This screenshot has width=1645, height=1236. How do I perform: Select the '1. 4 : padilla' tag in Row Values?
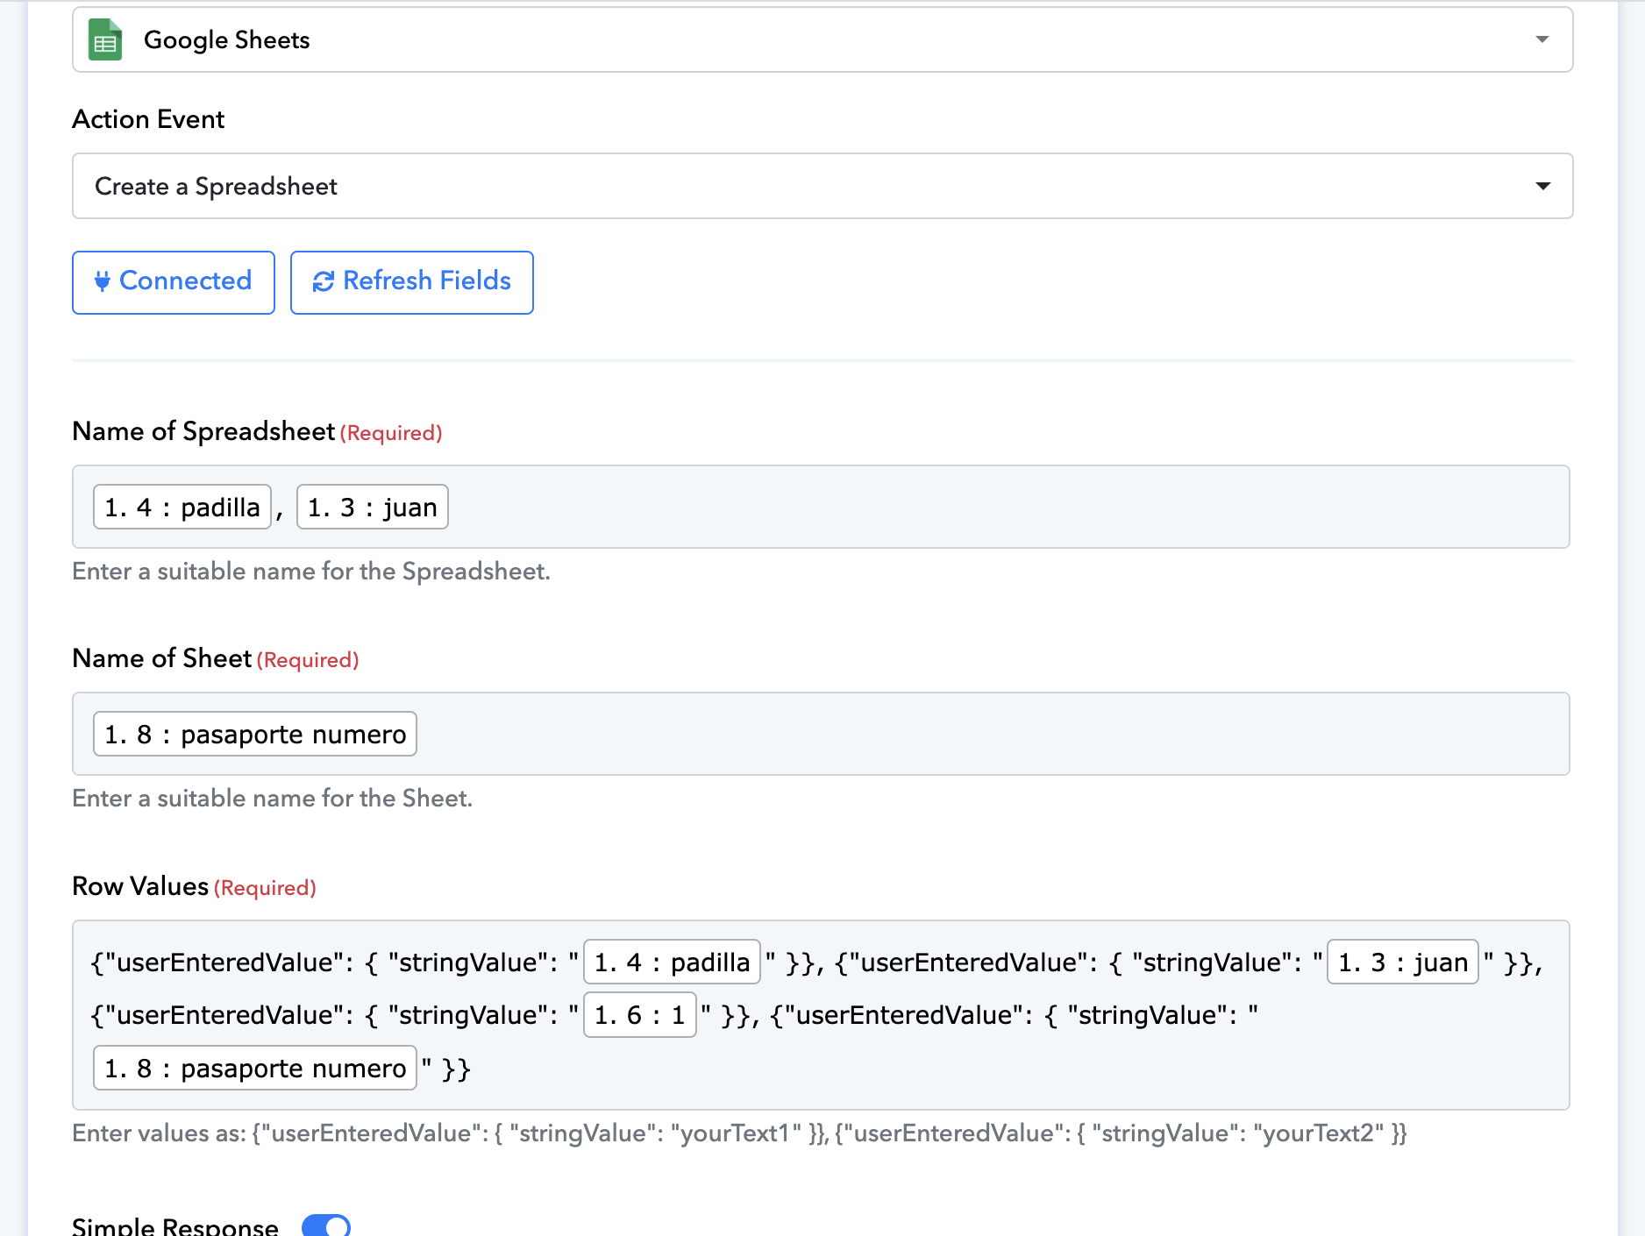pyautogui.click(x=673, y=962)
